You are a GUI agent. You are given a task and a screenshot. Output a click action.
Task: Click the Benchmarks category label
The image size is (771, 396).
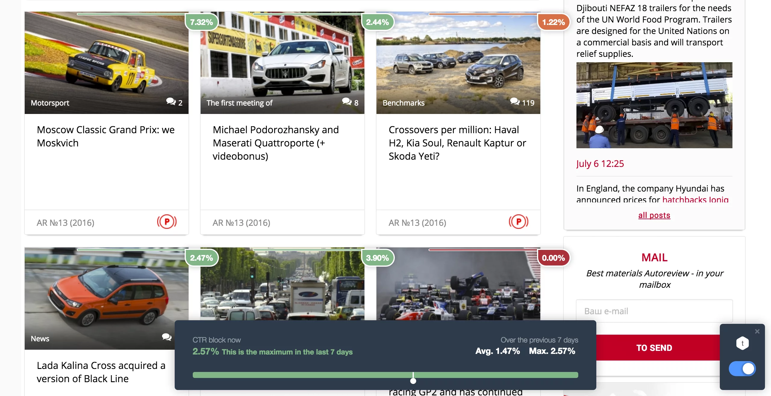tap(404, 103)
